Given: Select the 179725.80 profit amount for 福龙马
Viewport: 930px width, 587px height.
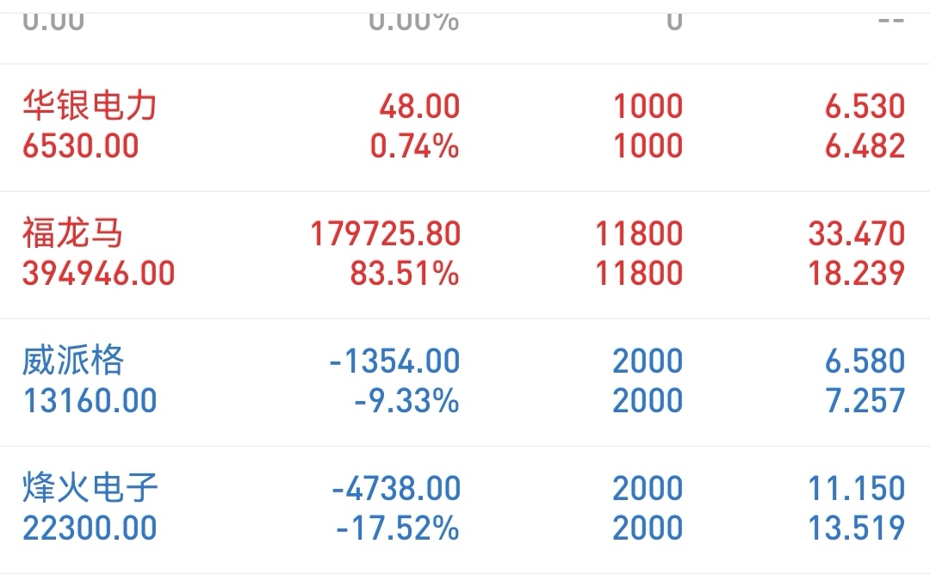Looking at the screenshot, I should click(386, 233).
